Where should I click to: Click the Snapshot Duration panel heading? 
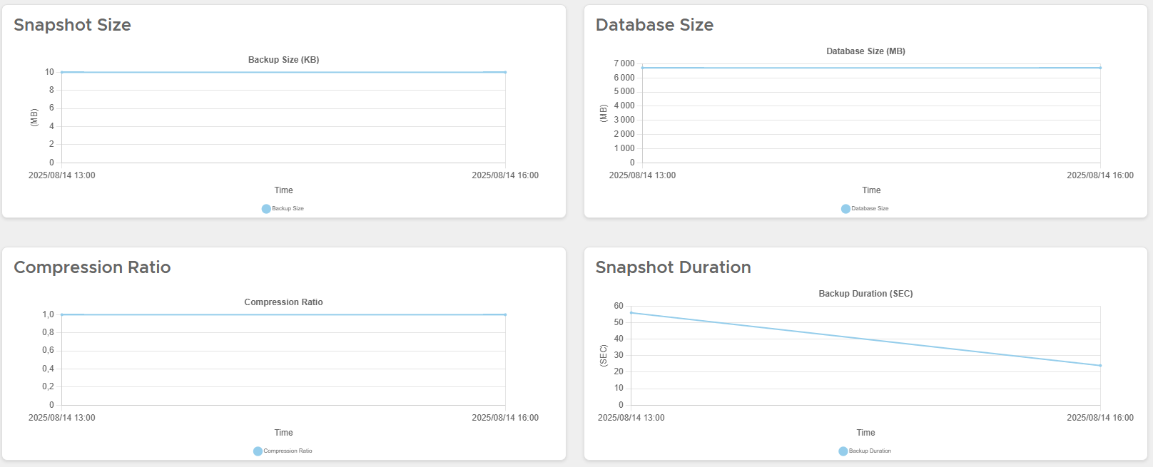point(673,267)
